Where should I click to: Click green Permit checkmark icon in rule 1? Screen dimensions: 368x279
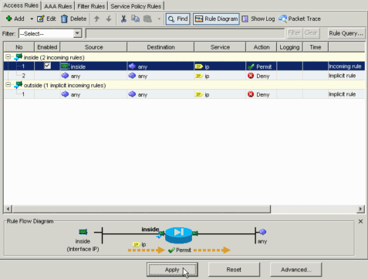[251, 66]
